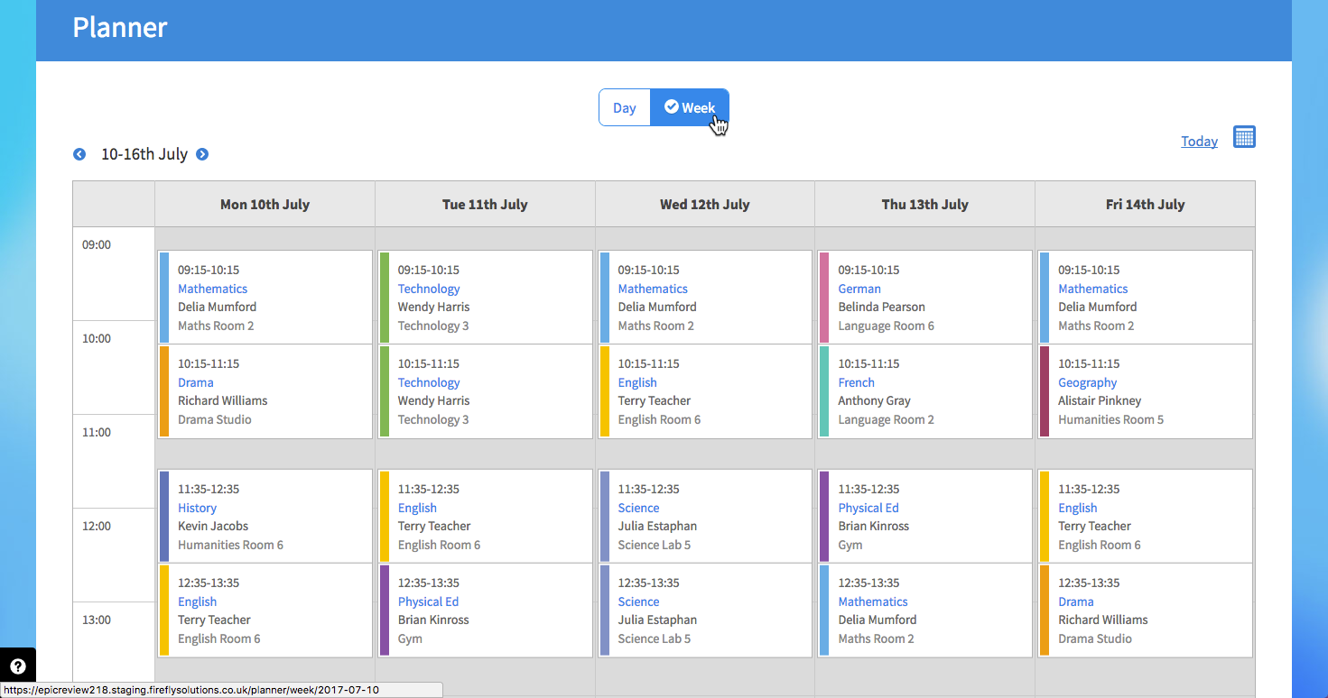Switch to Day view

625,108
